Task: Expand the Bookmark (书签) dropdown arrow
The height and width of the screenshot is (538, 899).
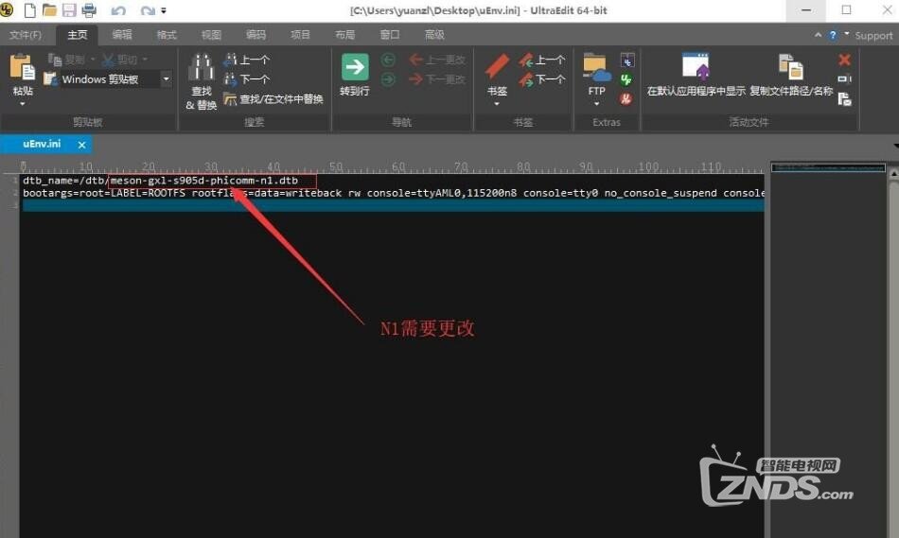Action: [x=497, y=104]
